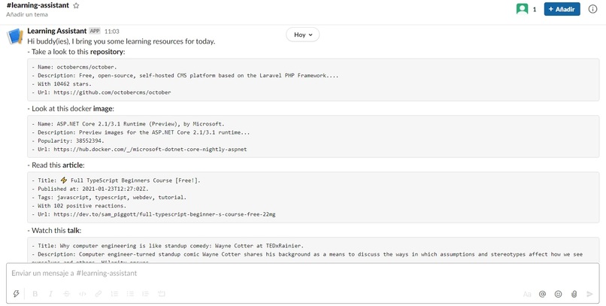Click the github.com/octobercms/october URL line
This screenshot has width=606, height=306.
pos(102,92)
